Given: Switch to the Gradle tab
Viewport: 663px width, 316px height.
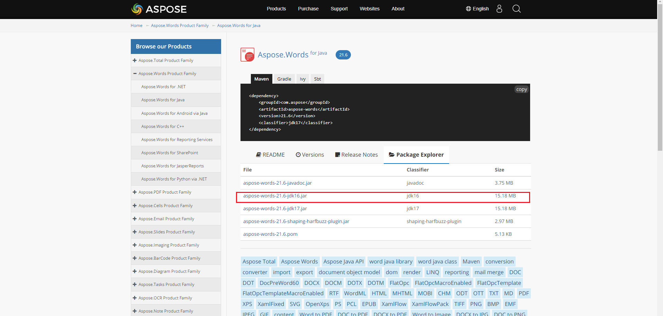Looking at the screenshot, I should click(284, 79).
